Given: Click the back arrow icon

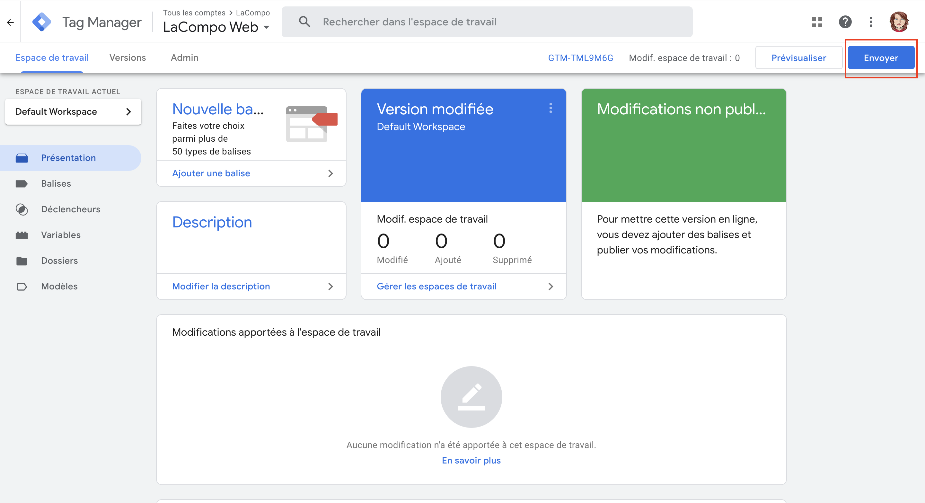Looking at the screenshot, I should (x=10, y=22).
